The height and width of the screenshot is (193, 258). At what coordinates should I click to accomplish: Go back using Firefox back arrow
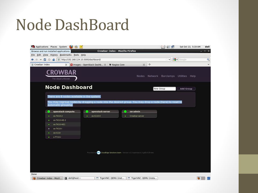coord(33,60)
